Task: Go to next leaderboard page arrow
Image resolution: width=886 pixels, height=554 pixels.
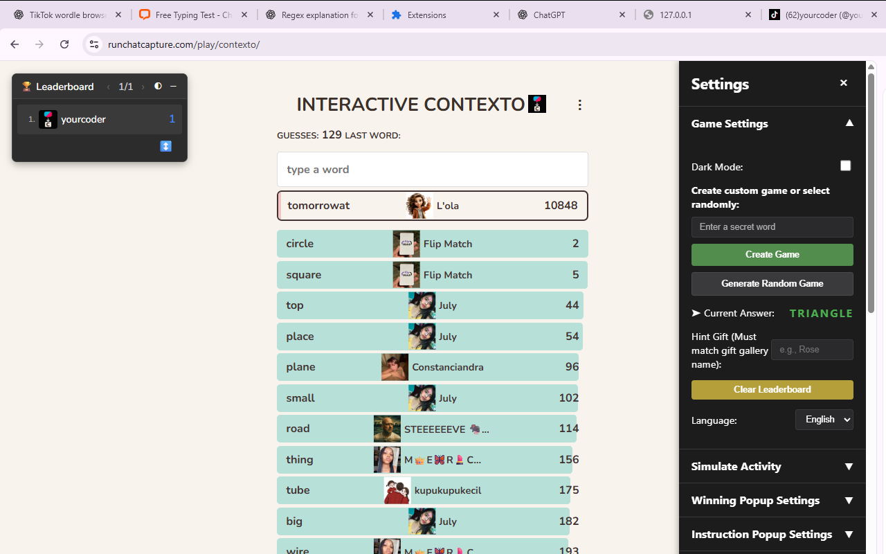Action: coord(143,87)
